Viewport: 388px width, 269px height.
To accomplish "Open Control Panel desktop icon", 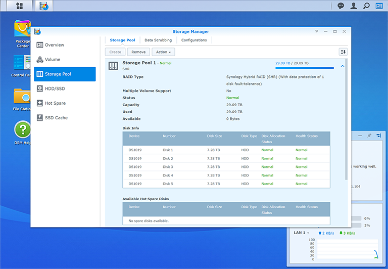I will coord(22,66).
